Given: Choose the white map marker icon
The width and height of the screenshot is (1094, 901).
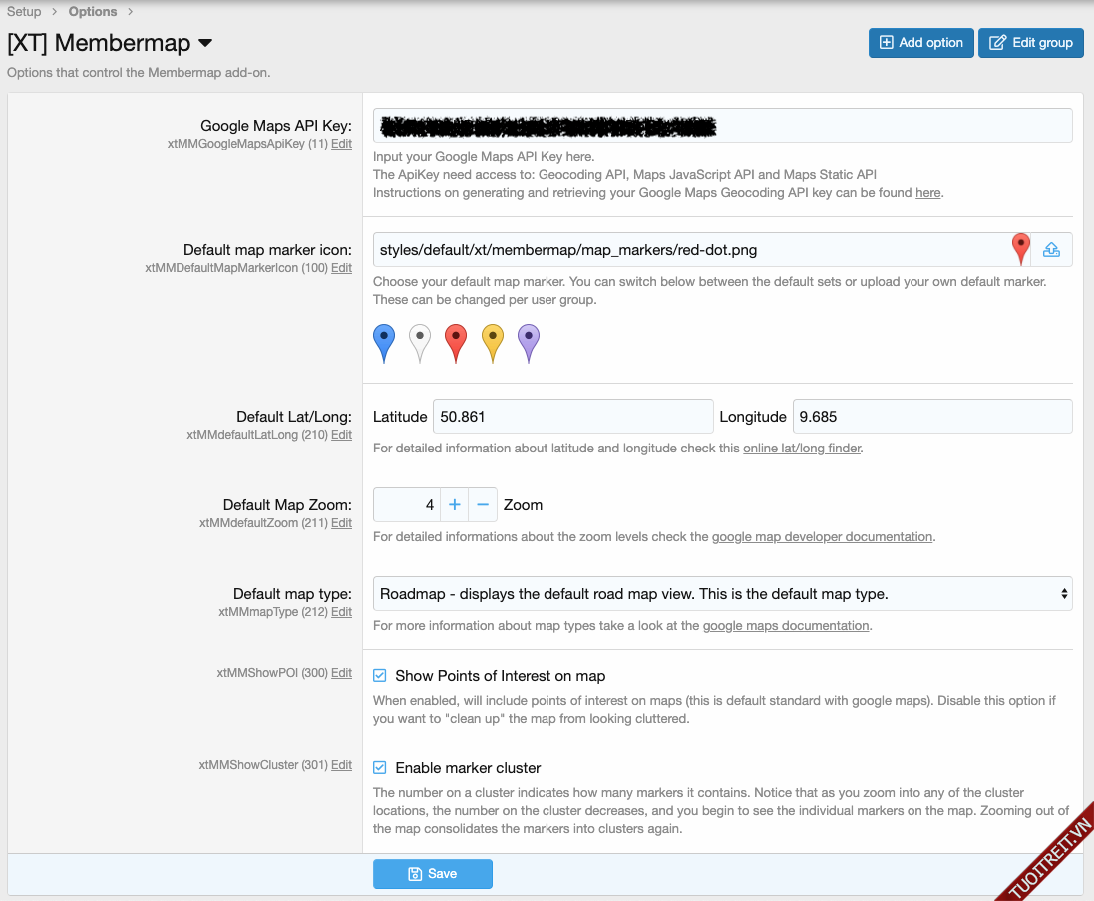Looking at the screenshot, I should point(420,342).
